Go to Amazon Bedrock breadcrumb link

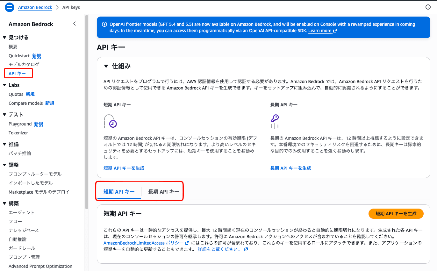click(x=35, y=7)
